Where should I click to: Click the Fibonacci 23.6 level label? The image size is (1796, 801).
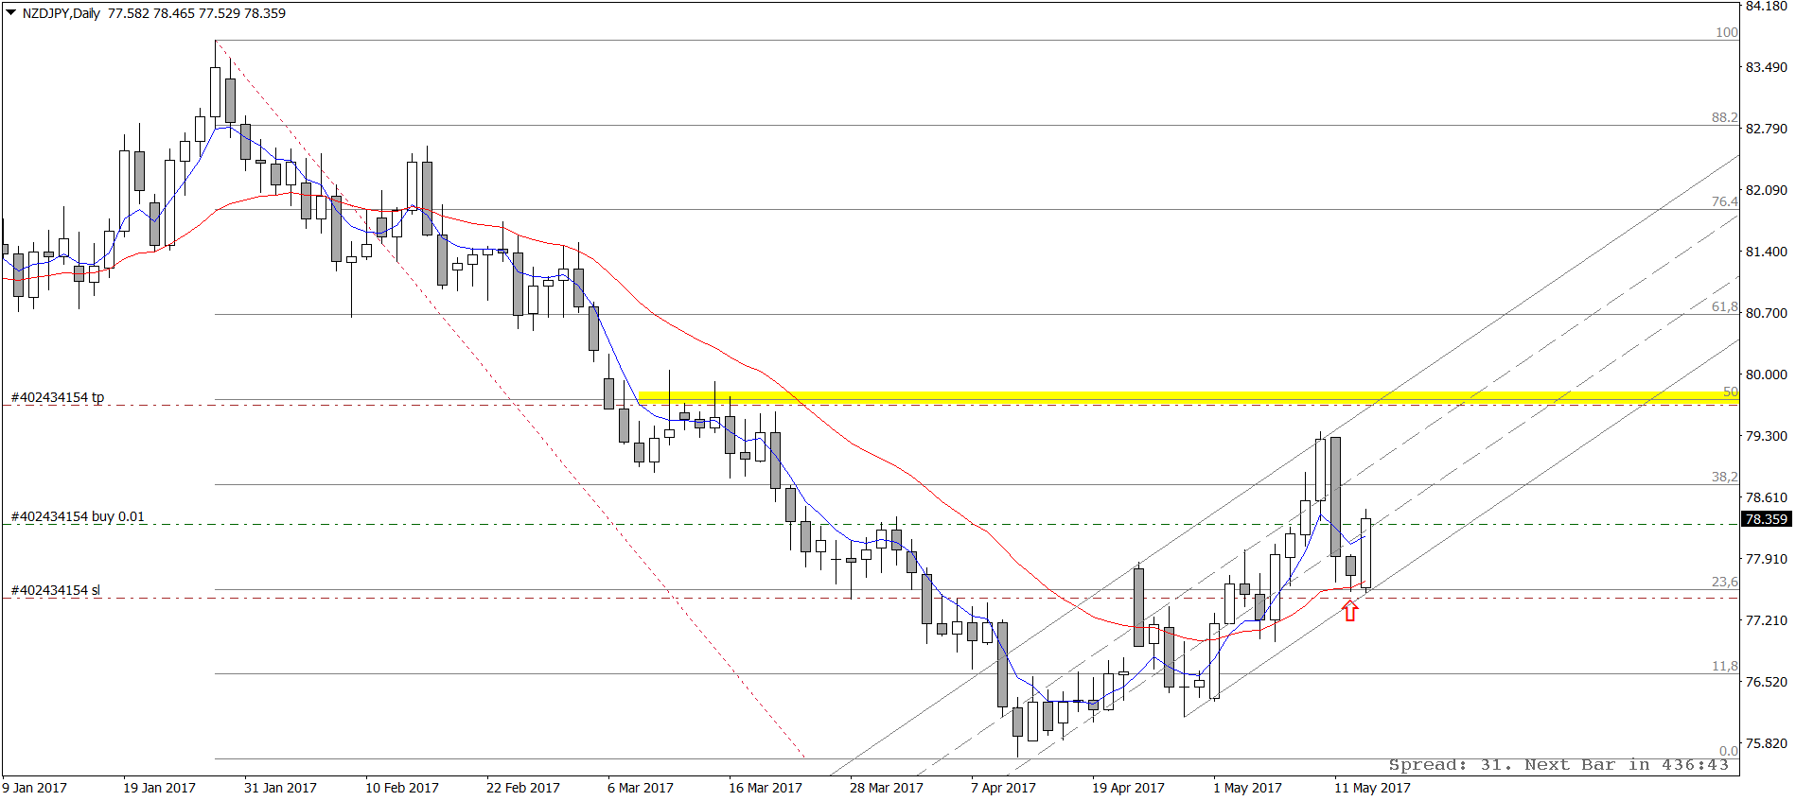[1724, 582]
